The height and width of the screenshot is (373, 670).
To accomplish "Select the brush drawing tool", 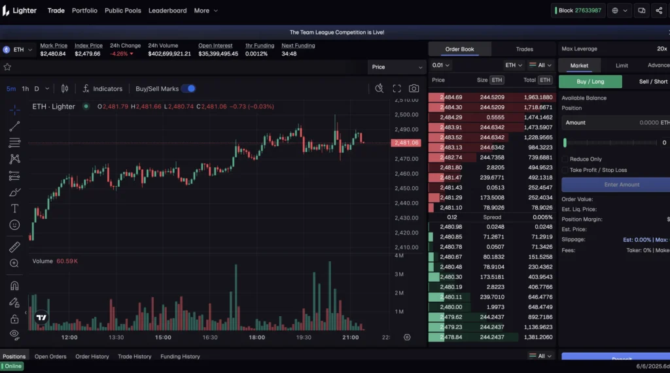I will click(x=14, y=192).
